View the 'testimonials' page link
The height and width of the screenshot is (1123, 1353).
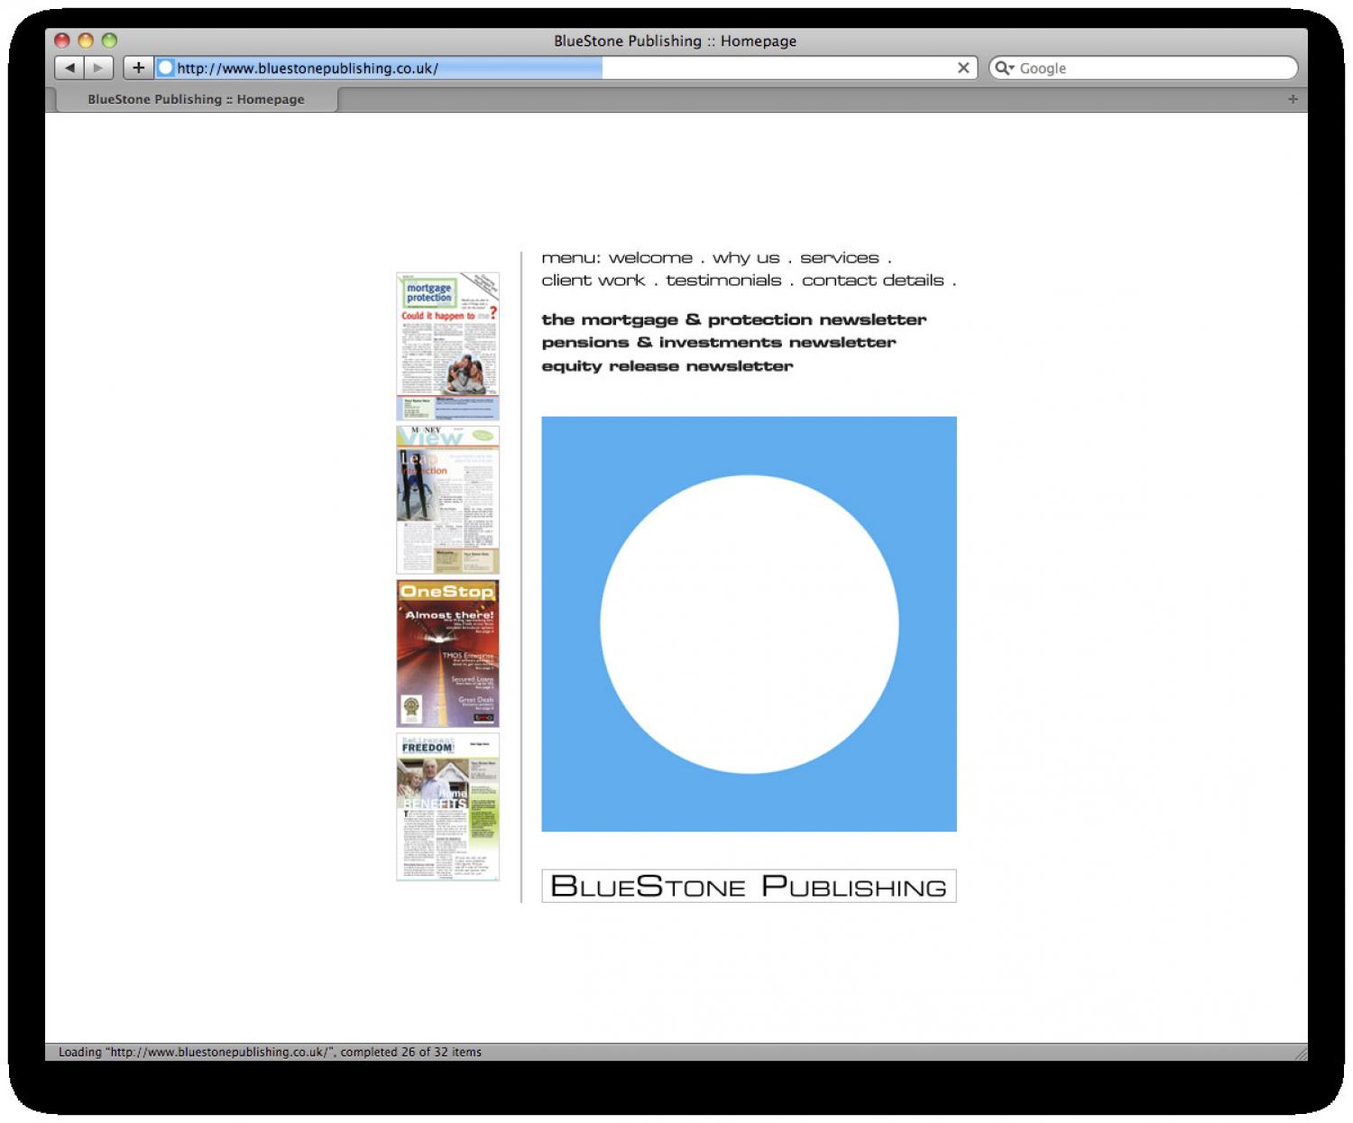[x=723, y=281]
